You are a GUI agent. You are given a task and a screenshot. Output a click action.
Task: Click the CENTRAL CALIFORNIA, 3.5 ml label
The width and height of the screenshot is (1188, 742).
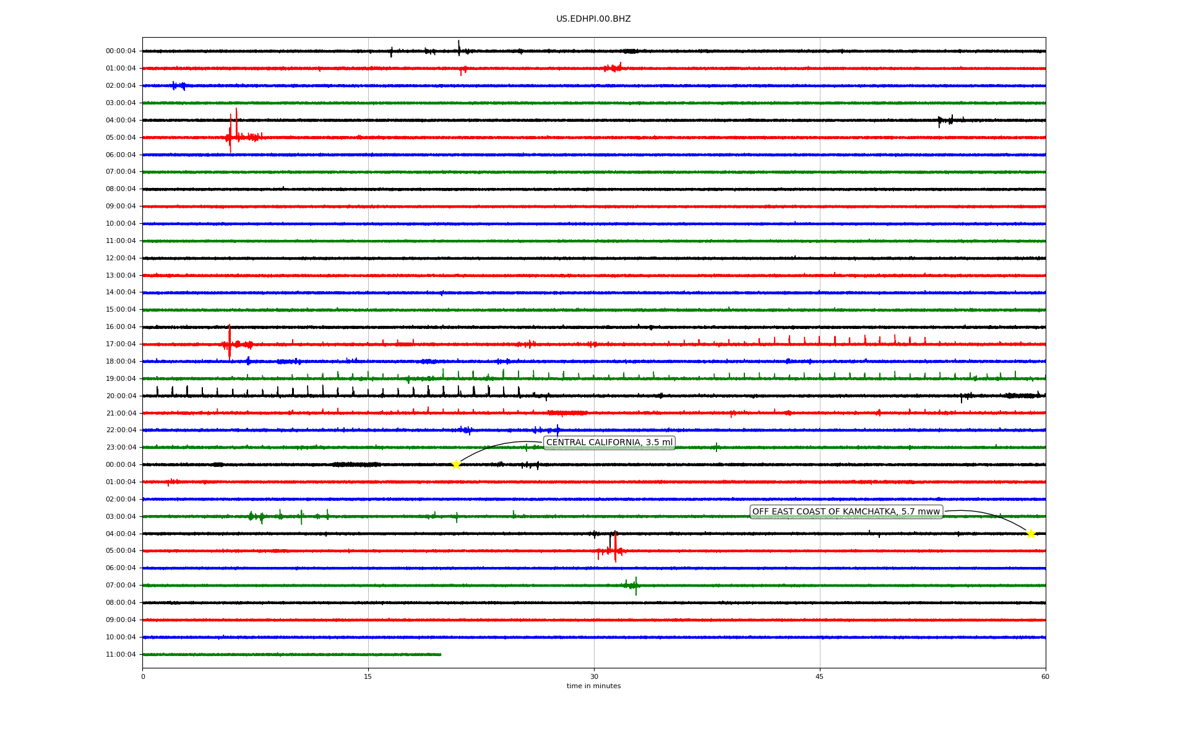click(609, 442)
